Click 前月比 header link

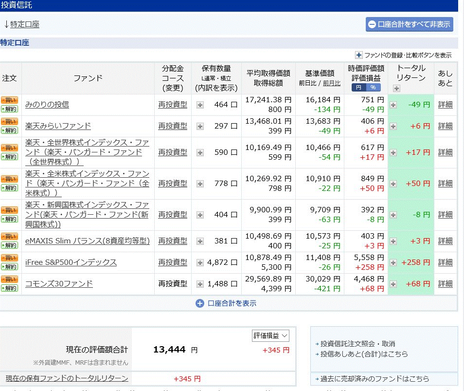331,83
